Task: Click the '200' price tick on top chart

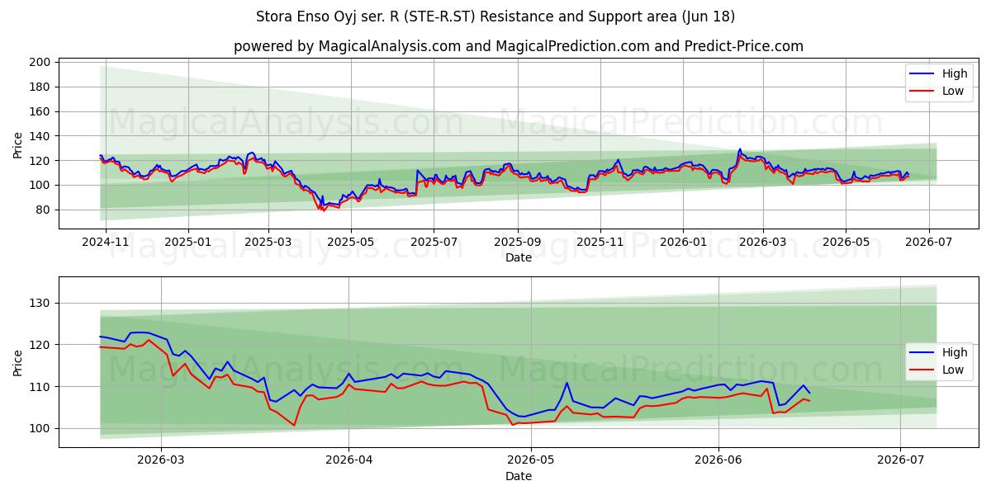Action: [41, 63]
